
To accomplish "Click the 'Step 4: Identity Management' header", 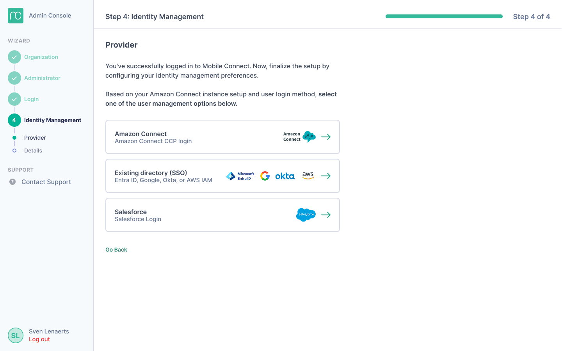I will pyautogui.click(x=155, y=17).
